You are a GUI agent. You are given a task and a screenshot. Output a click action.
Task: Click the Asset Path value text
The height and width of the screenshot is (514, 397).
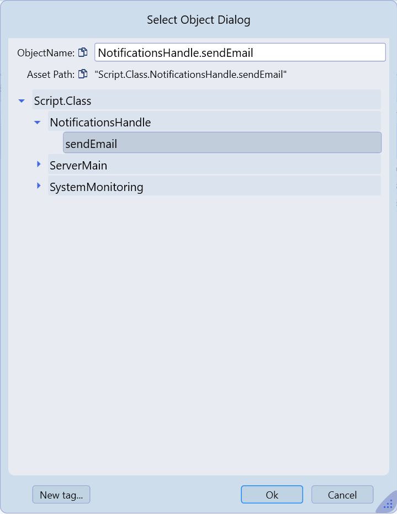[191, 74]
